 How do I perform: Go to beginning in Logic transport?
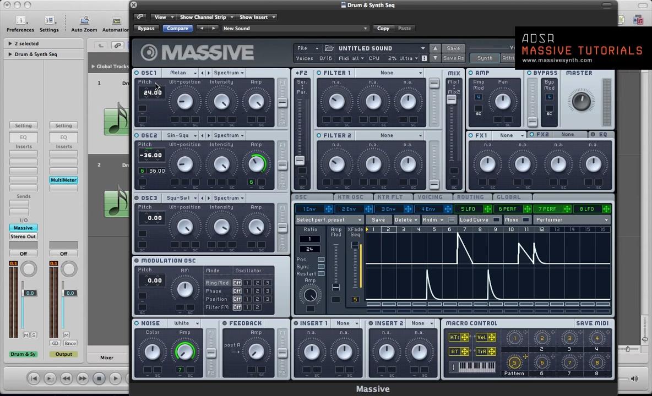pyautogui.click(x=34, y=378)
